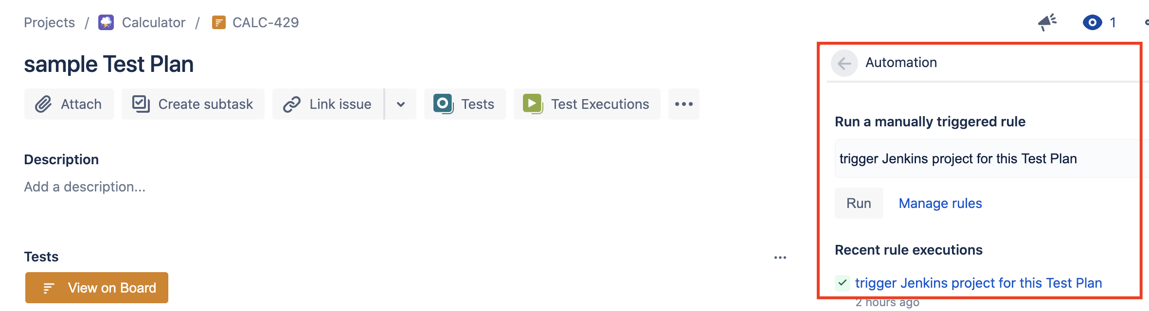Viewport: 1149px width, 311px height.
Task: Open the Tests panel icon
Action: (443, 104)
